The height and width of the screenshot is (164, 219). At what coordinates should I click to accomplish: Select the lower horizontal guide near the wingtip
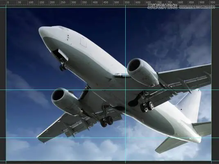[x=110, y=138]
